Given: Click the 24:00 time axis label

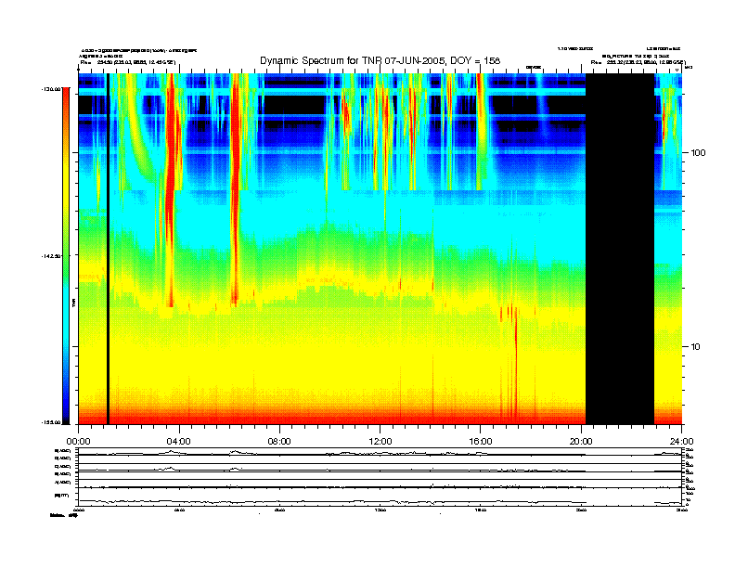Looking at the screenshot, I should pos(681,441).
